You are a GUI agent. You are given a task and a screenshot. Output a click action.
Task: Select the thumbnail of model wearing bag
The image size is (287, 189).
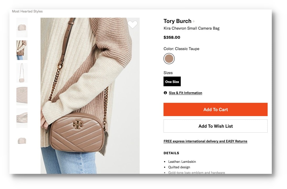click(22, 50)
